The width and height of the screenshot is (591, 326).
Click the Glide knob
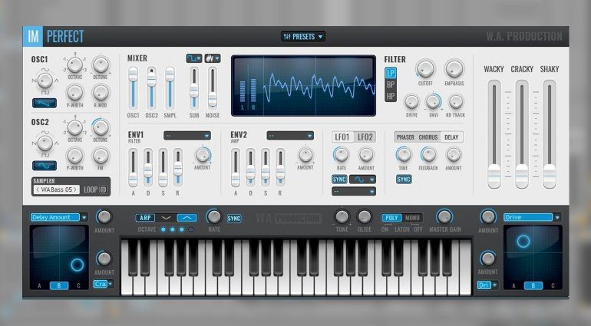(x=364, y=217)
